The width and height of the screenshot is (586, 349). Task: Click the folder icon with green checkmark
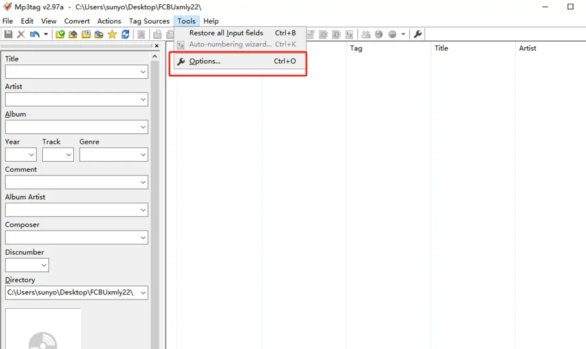click(60, 34)
